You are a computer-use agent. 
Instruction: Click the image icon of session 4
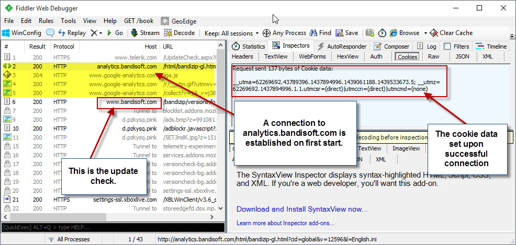[x=7, y=84]
